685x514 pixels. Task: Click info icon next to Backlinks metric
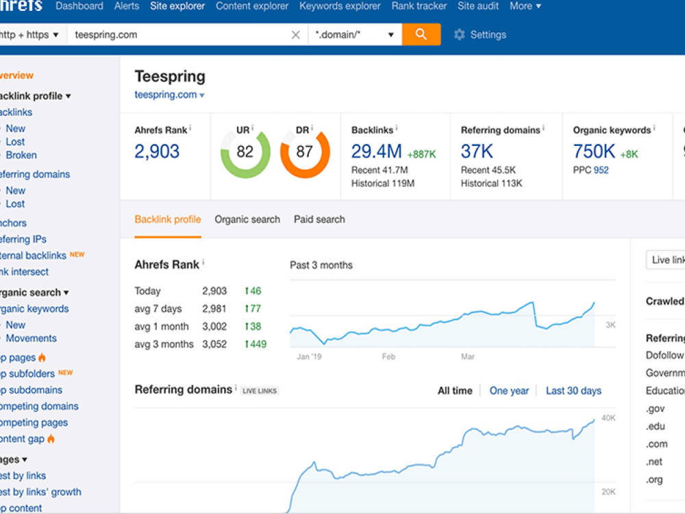(x=396, y=128)
